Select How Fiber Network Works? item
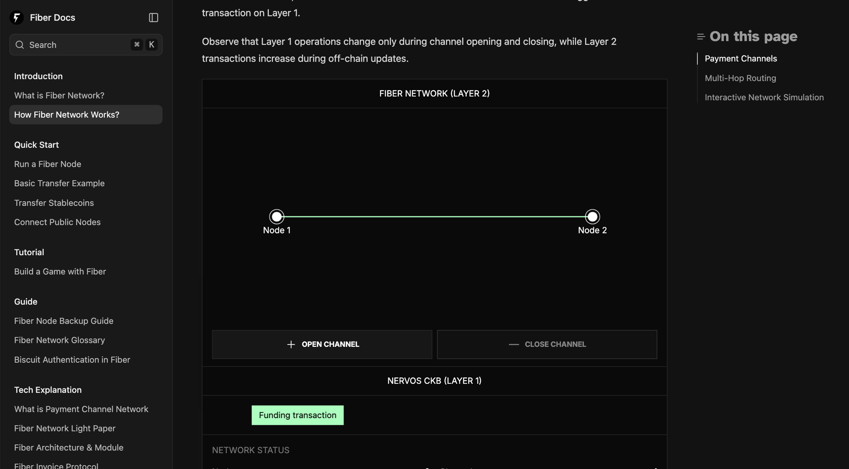The image size is (849, 469). pyautogui.click(x=86, y=115)
